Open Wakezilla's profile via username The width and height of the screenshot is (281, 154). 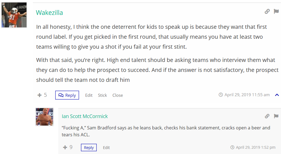49,13
